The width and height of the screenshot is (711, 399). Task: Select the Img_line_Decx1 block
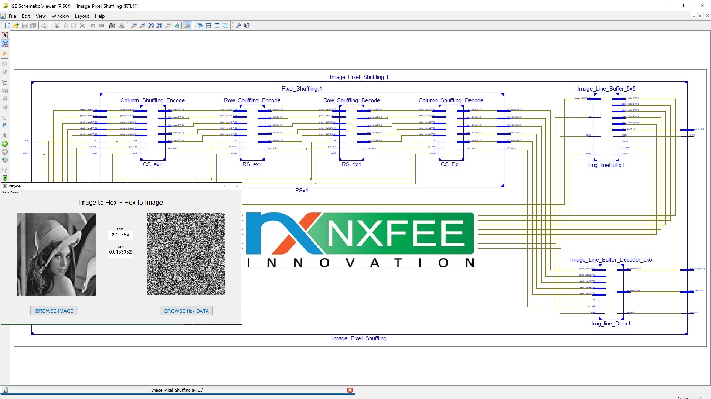pyautogui.click(x=611, y=292)
